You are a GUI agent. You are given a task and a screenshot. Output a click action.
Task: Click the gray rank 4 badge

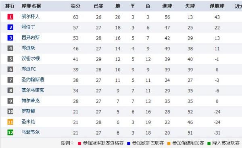10,48
